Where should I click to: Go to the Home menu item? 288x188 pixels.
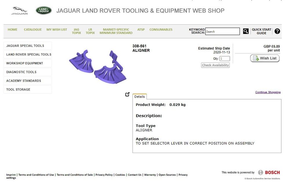pos(12,30)
